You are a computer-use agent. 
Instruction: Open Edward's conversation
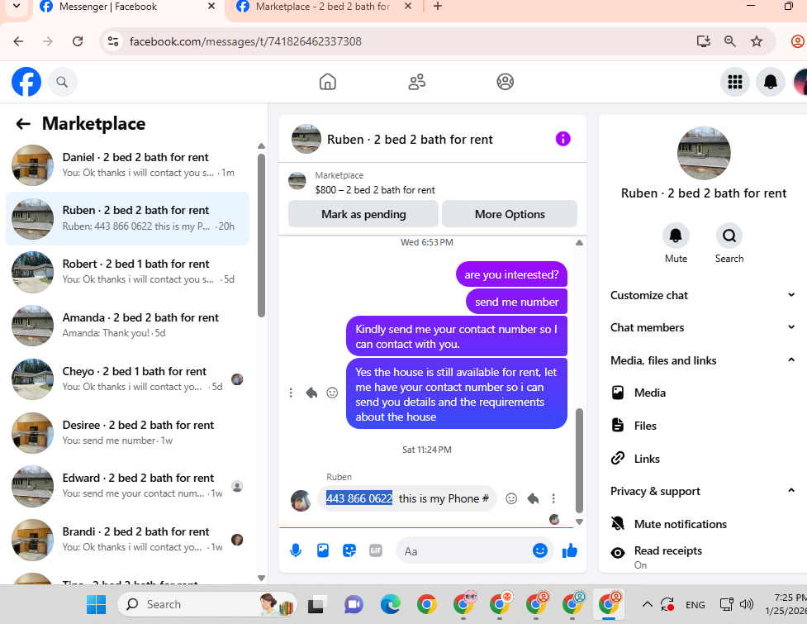128,485
